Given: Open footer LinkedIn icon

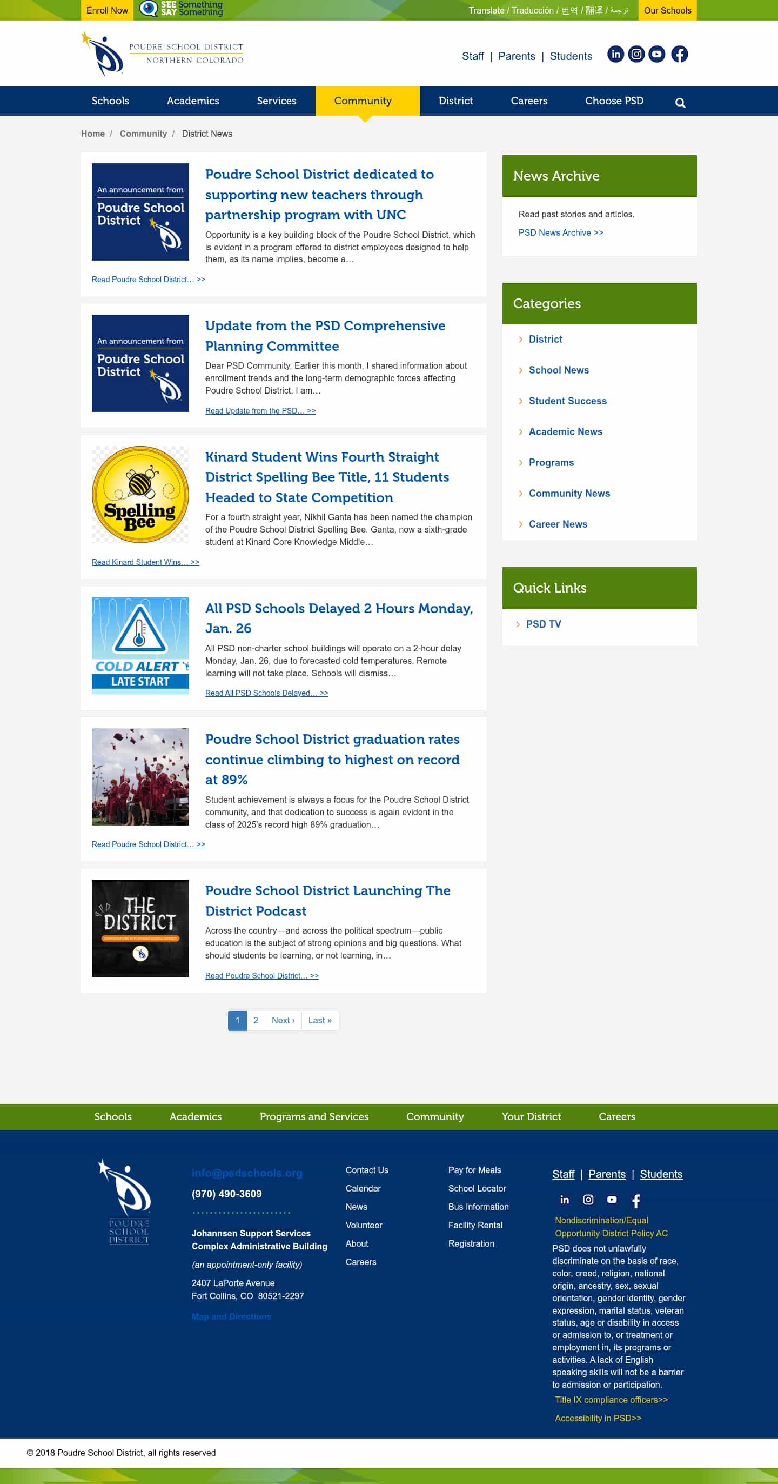Looking at the screenshot, I should (565, 1200).
